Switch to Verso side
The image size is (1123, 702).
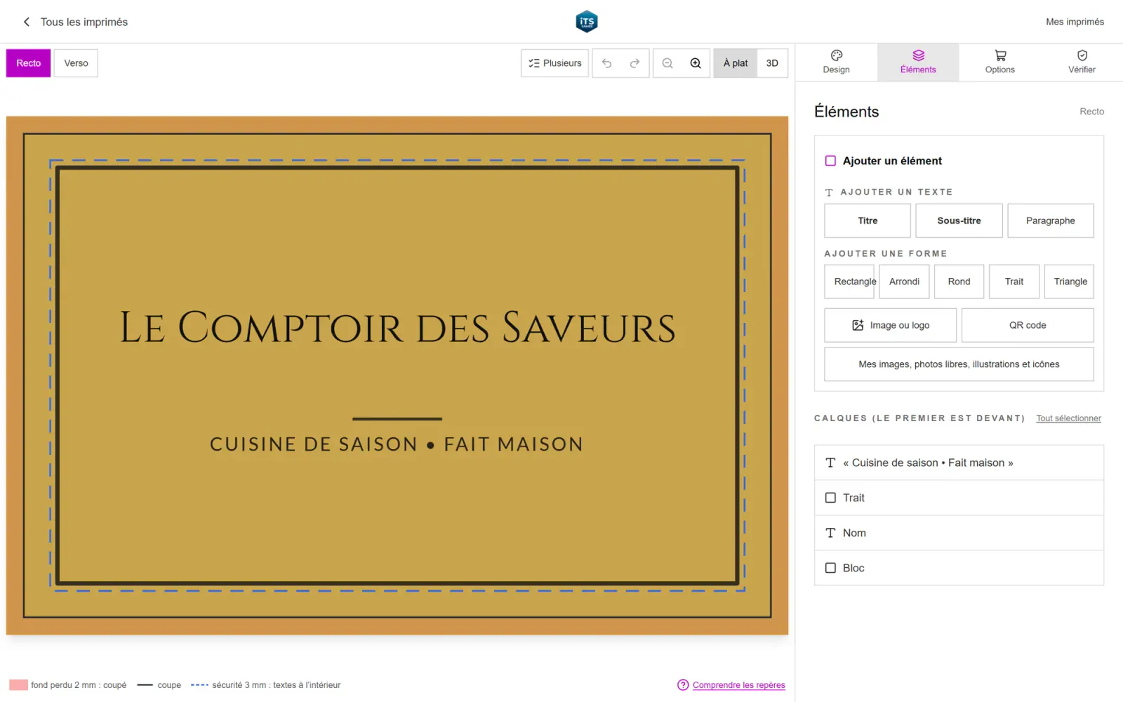76,63
